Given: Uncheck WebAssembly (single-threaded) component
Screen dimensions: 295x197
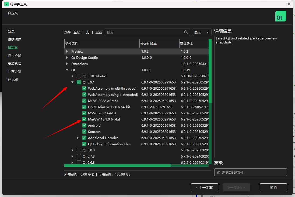Looking at the screenshot, I should tap(84, 94).
